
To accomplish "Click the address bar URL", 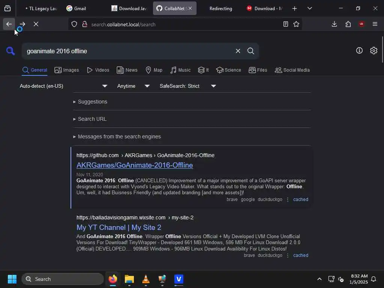I will (x=123, y=24).
